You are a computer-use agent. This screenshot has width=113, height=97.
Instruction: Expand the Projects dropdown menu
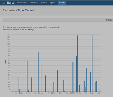click(x=34, y=3)
